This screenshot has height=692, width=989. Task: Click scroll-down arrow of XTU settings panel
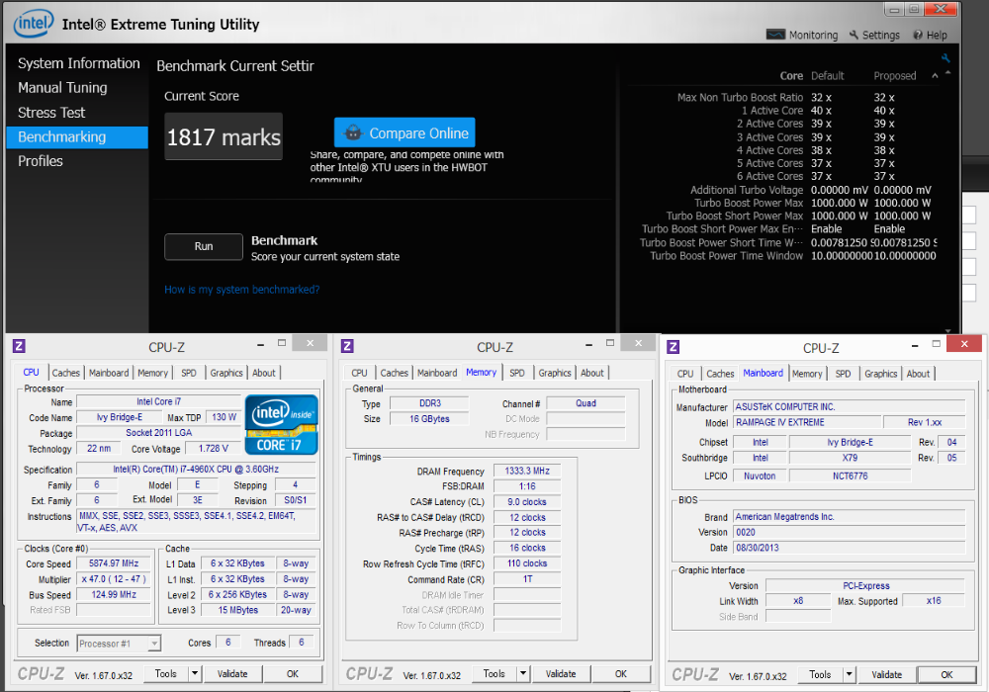pos(947,329)
